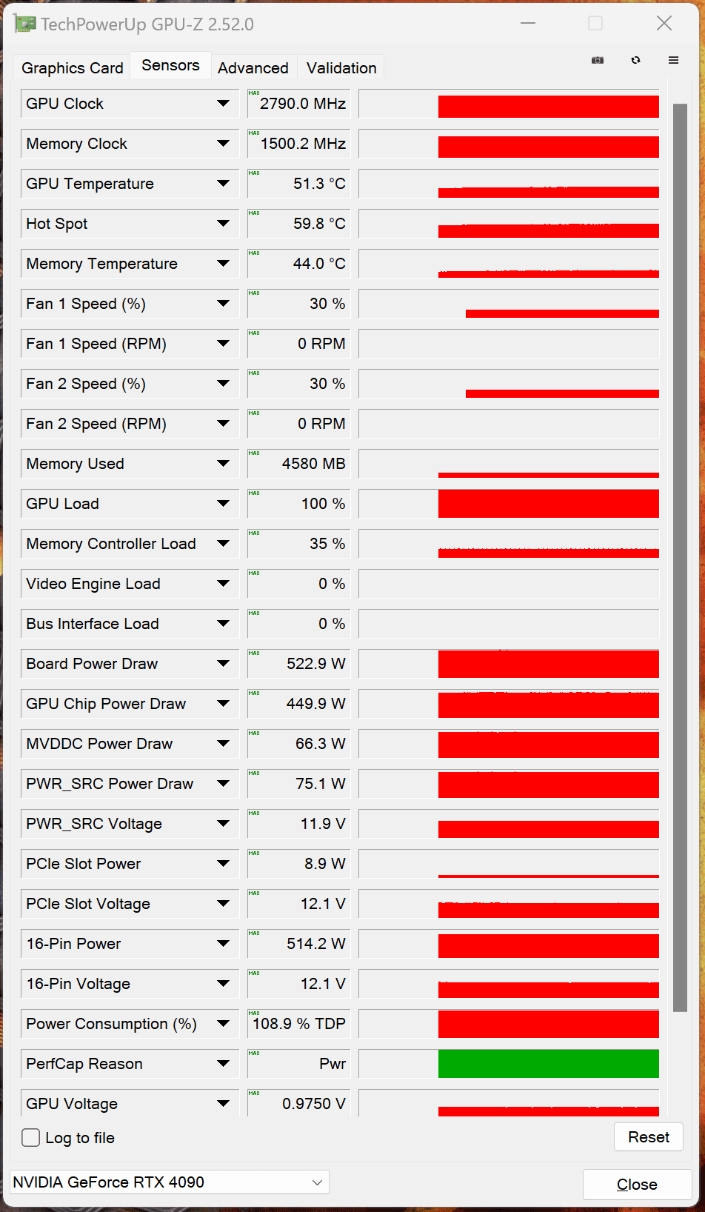Minimize the GPU-Z window
This screenshot has width=705, height=1212.
coord(528,24)
